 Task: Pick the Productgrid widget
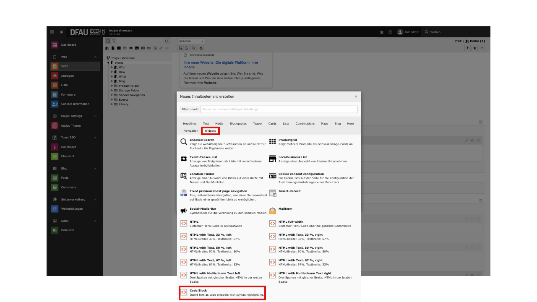click(x=312, y=142)
